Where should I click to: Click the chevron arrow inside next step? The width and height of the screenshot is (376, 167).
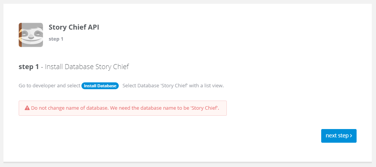(351, 136)
